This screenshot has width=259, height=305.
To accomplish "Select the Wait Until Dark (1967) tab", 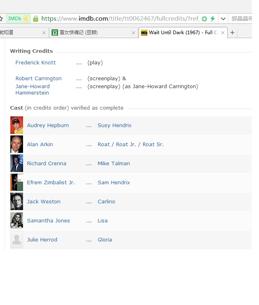I will pyautogui.click(x=181, y=33).
